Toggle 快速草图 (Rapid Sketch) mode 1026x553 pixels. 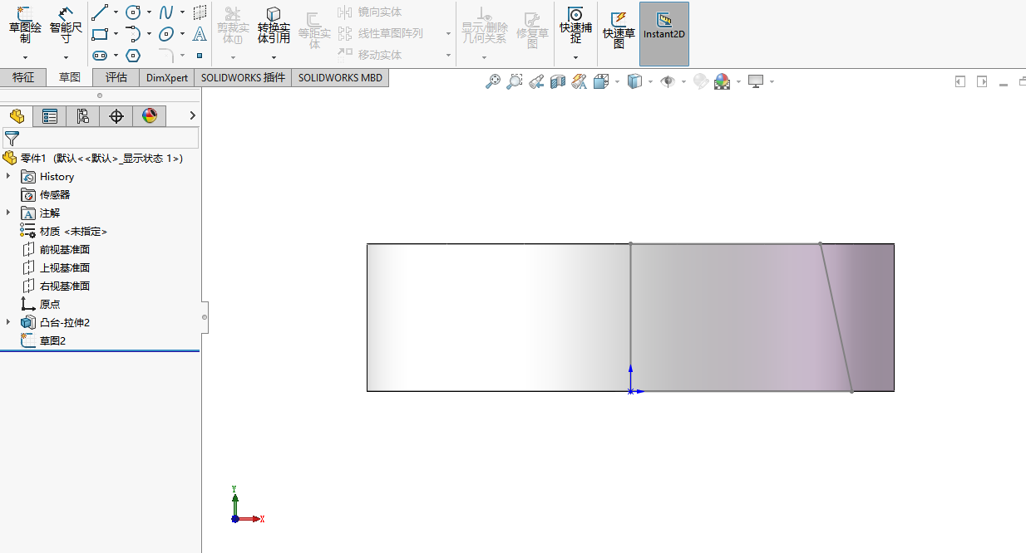(x=619, y=30)
